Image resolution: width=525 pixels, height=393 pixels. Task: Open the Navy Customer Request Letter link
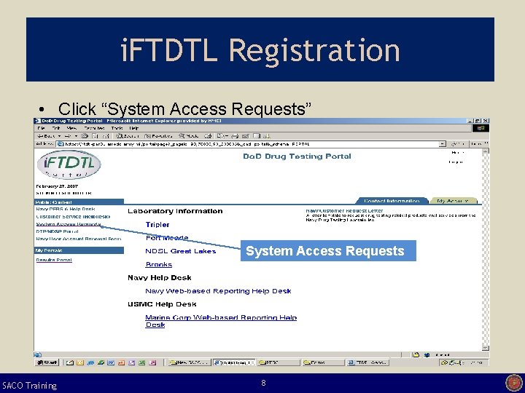click(344, 211)
